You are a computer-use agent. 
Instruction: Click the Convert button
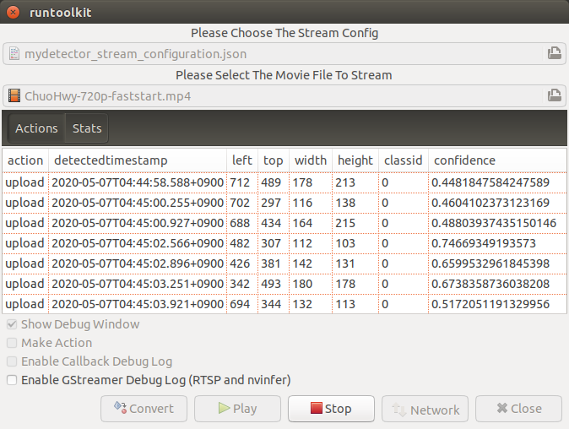tap(144, 409)
